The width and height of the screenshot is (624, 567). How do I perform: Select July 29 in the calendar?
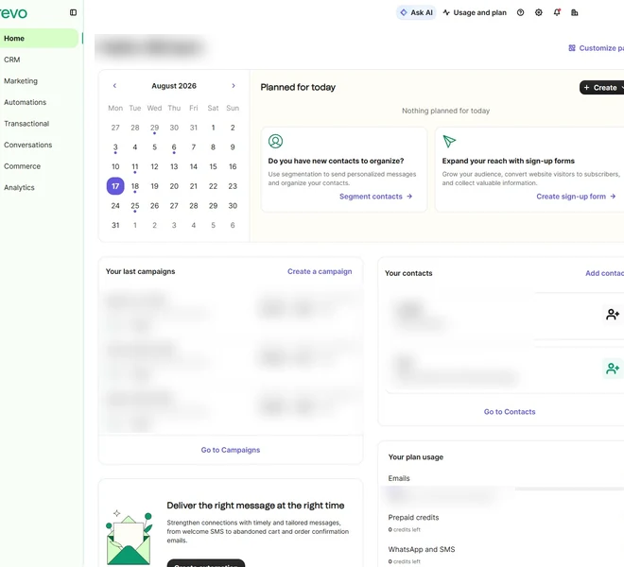click(154, 128)
